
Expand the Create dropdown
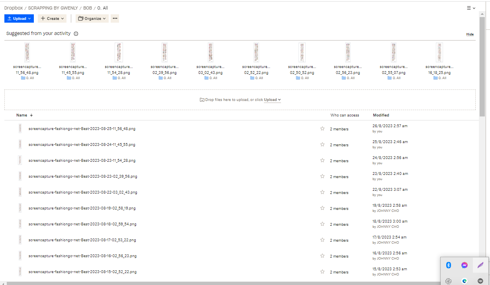click(x=52, y=18)
